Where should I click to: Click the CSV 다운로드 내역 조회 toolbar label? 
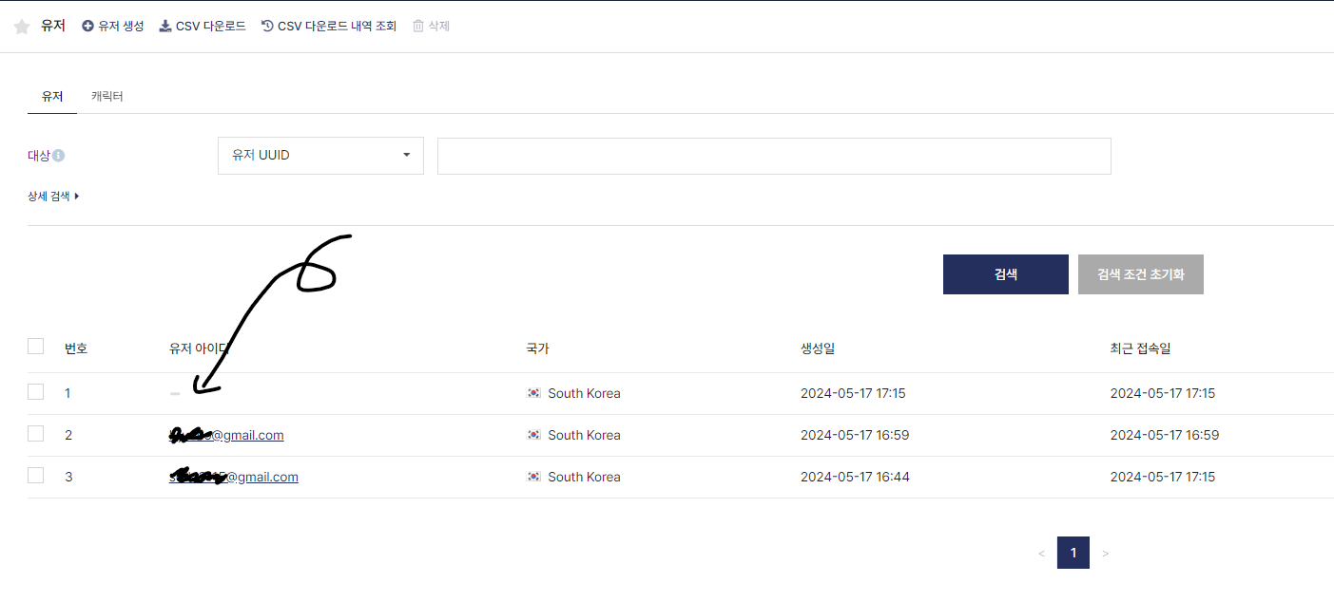(x=337, y=27)
